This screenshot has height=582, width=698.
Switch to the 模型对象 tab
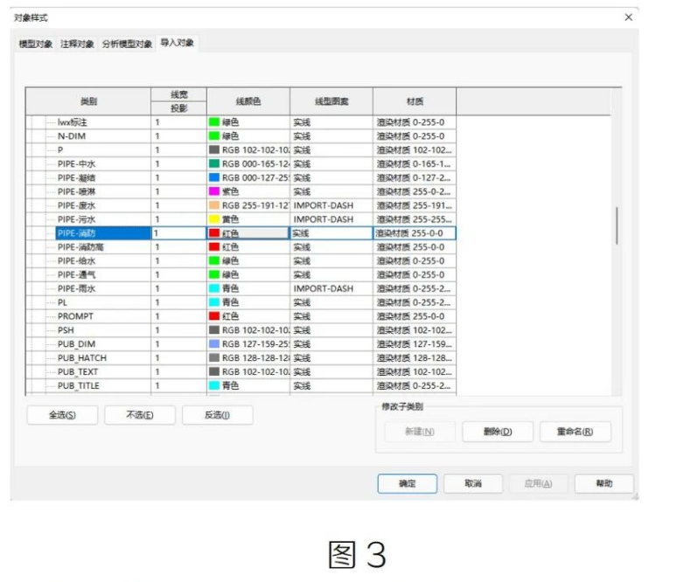click(x=36, y=44)
